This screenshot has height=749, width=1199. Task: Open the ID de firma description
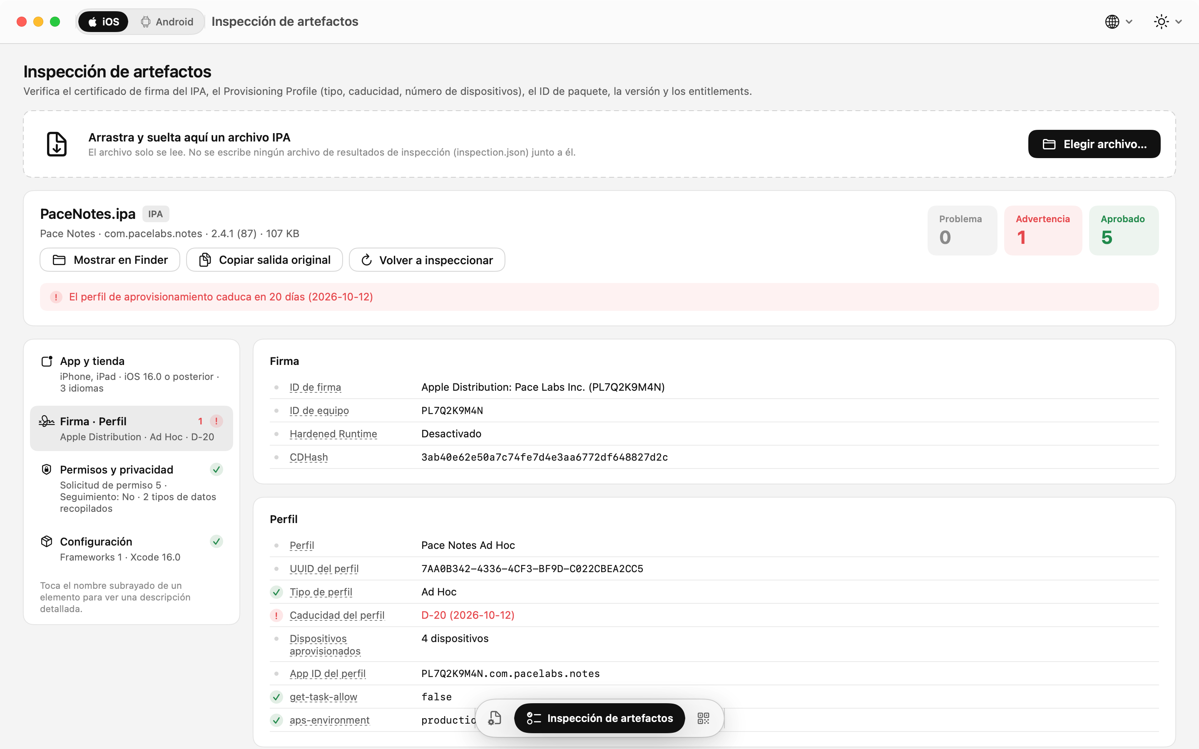coord(315,387)
